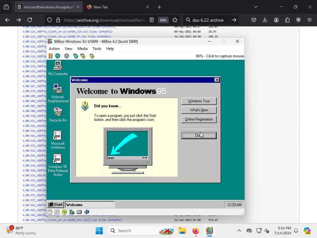
Task: Open a new Firefox tab with plus
Action: click(159, 7)
